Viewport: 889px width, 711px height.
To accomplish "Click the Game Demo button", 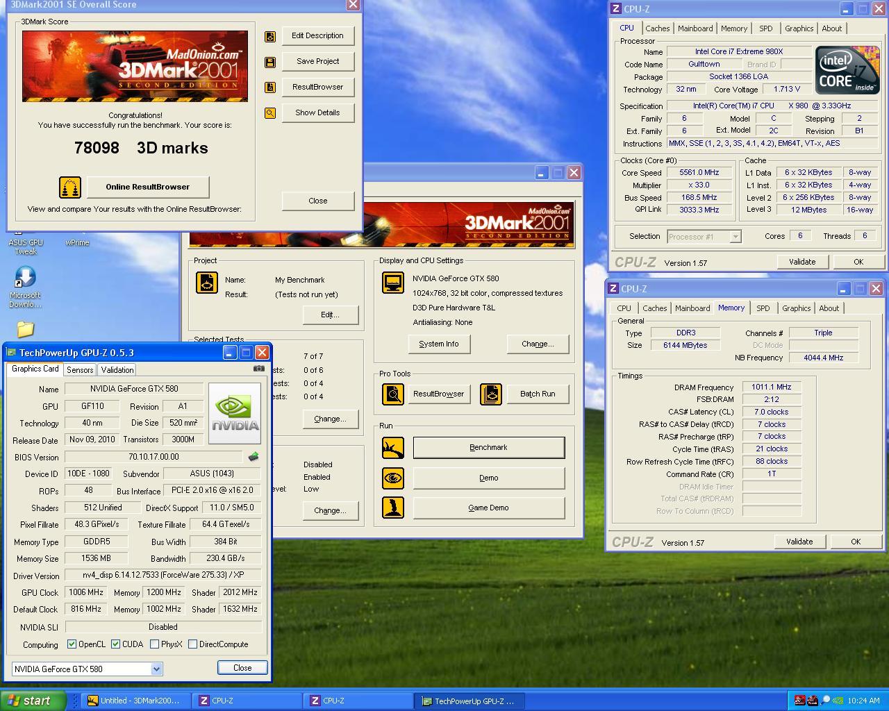I will click(x=488, y=508).
